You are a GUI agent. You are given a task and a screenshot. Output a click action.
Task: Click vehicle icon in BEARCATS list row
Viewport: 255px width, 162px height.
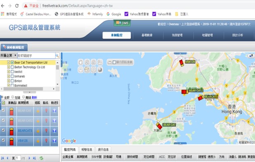click(x=12, y=131)
